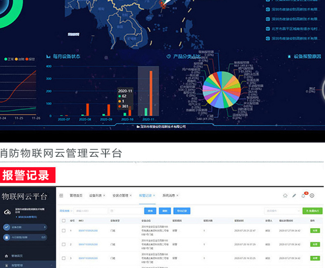The width and height of the screenshot is (325, 268).
Task: Click bell icon beside 设备报警原因 title
Action: coord(289,56)
